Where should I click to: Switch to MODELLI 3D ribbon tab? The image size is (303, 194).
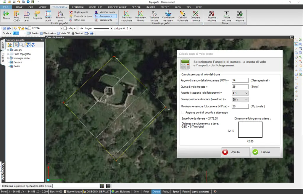point(96,7)
